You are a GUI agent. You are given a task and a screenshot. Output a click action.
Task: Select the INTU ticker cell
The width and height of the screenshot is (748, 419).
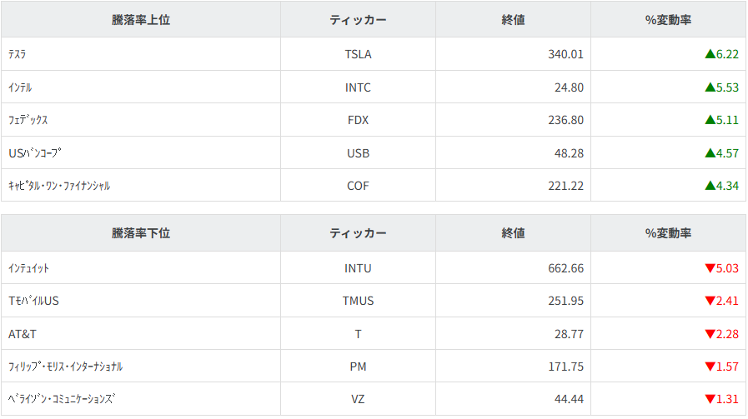(x=358, y=268)
